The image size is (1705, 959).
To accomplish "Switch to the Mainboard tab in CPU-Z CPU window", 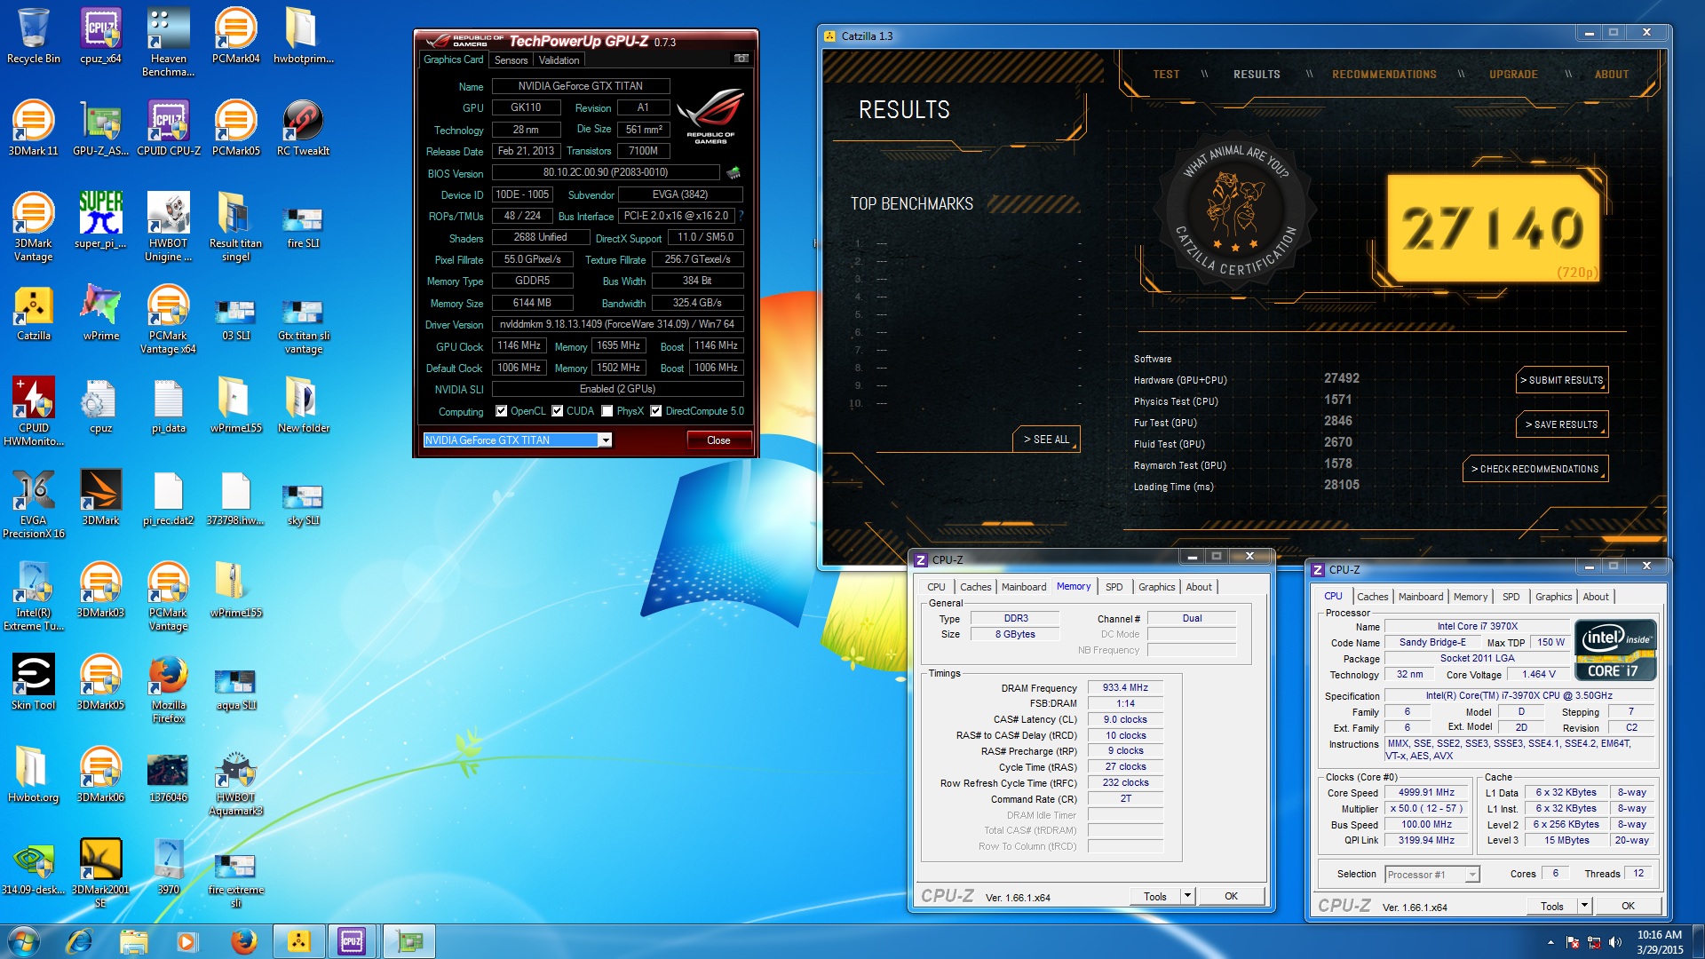I will click(x=1421, y=597).
